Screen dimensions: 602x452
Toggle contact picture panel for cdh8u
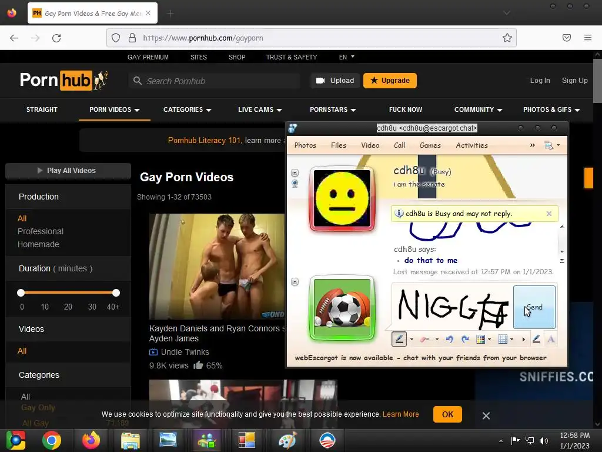click(x=295, y=172)
